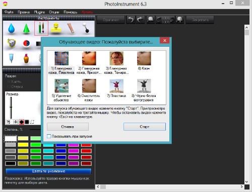Select the red-blue circle tool icon
Image resolution: width=252 pixels, height=192 pixels.
point(26,43)
